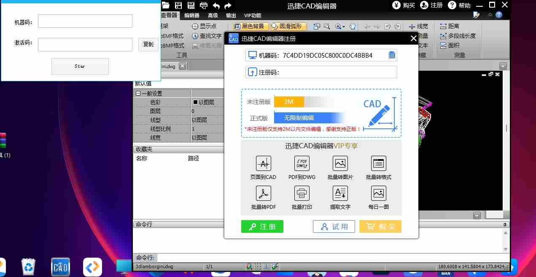The image size is (536, 277).
Task: Undo using the left-curved arrow icon
Action: [216, 5]
